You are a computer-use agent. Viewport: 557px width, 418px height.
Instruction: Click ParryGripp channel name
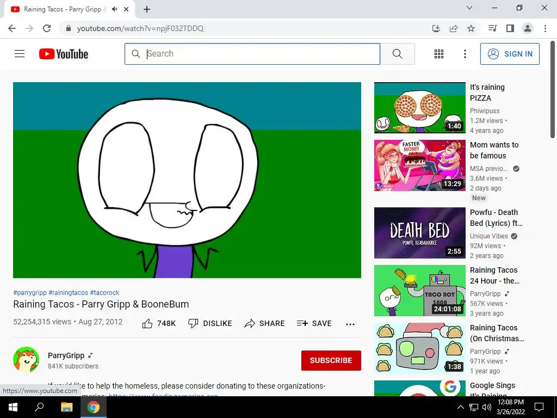click(x=66, y=355)
